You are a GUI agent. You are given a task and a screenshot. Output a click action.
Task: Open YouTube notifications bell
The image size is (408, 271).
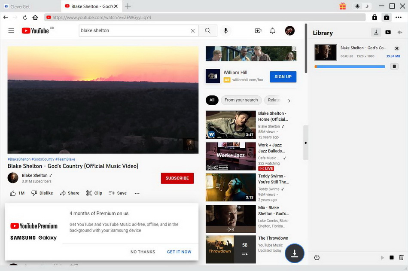pos(272,31)
